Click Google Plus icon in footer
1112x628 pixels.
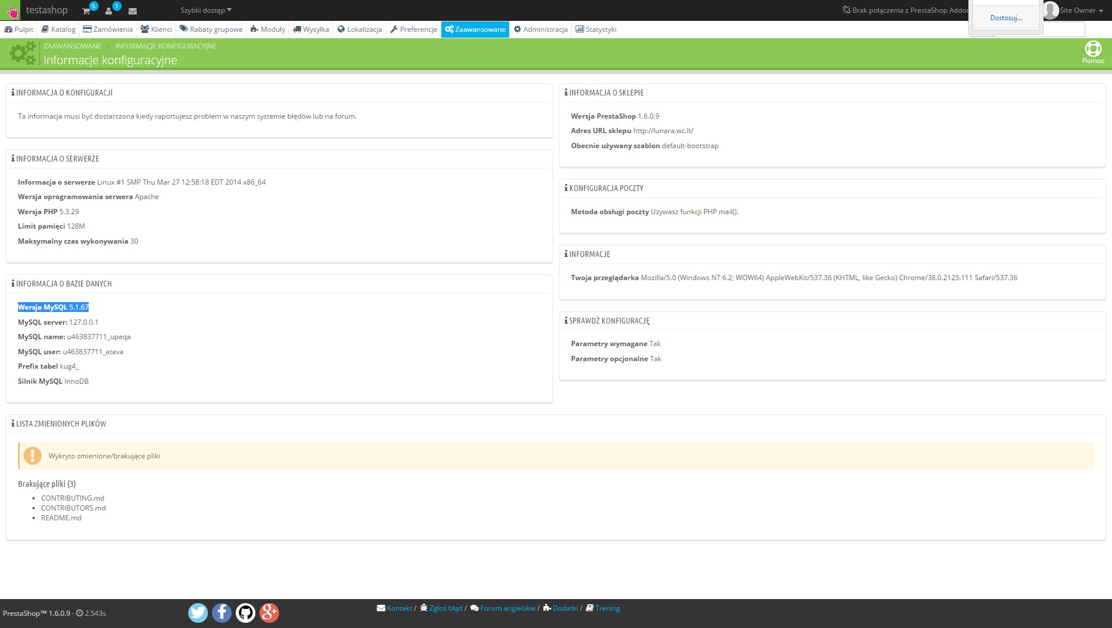(x=269, y=612)
